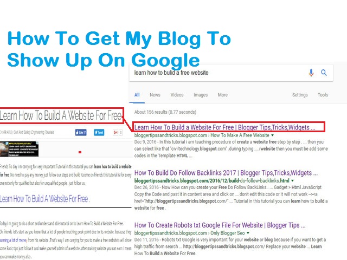The height and width of the screenshot is (260, 347).
Task: Click the Only Blogger Seo breadcrumb
Action: (x=228, y=233)
